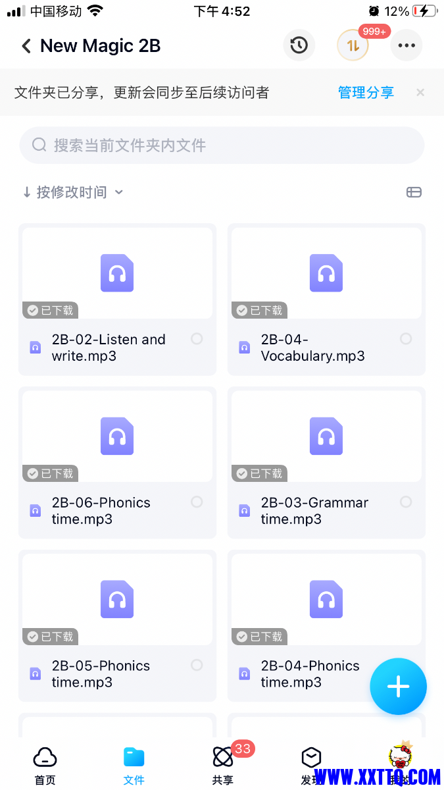Tap the blue plus add button
Screen dimensions: 444x790
(398, 687)
